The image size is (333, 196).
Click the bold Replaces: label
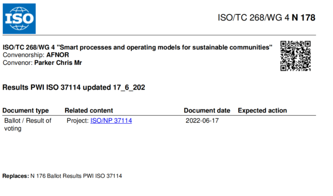point(15,176)
